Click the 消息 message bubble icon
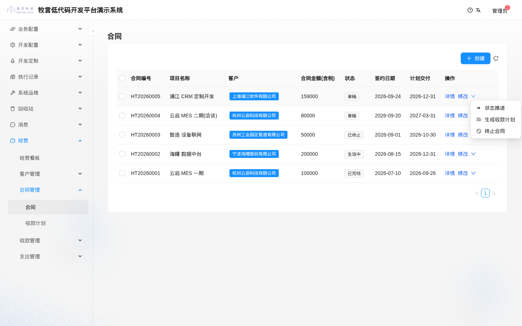 (13, 125)
